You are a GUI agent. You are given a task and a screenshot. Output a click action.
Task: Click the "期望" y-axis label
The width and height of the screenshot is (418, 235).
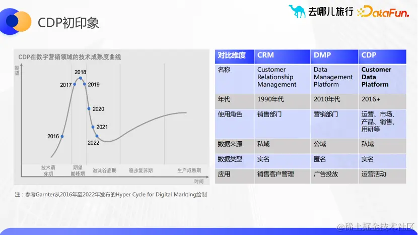tap(17, 71)
